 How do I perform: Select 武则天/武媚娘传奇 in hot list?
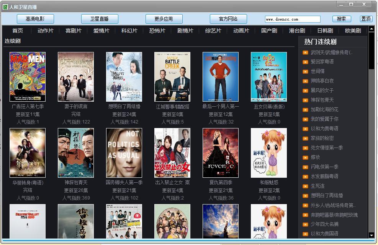[332, 52]
